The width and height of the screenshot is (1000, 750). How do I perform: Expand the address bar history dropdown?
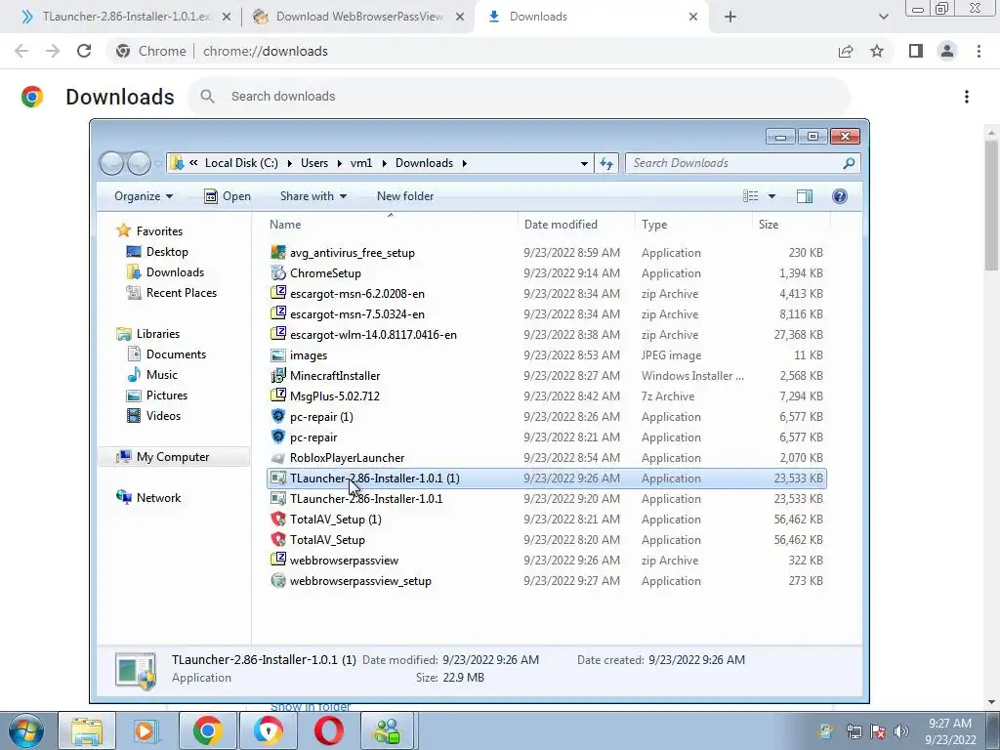[x=584, y=163]
